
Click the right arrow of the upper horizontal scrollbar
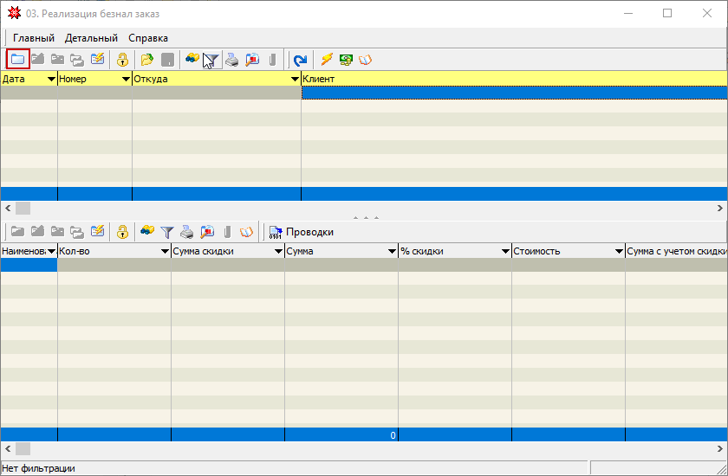click(720, 208)
